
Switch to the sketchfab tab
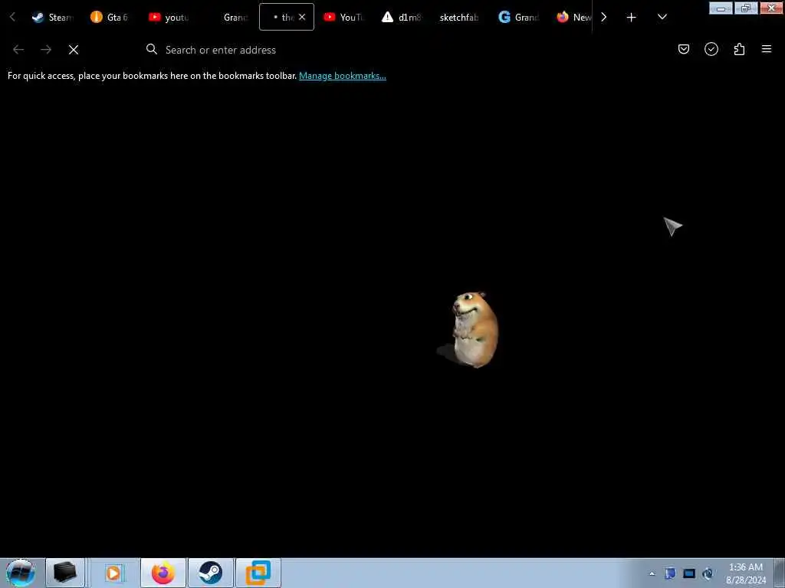click(458, 17)
